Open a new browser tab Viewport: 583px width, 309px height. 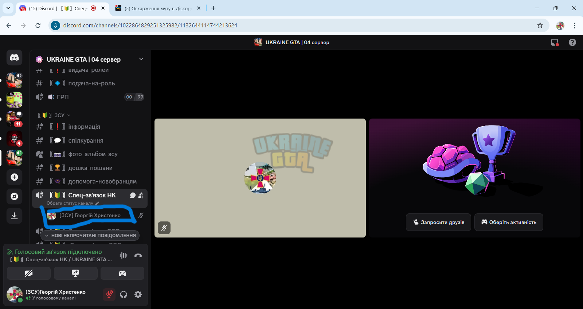[214, 8]
